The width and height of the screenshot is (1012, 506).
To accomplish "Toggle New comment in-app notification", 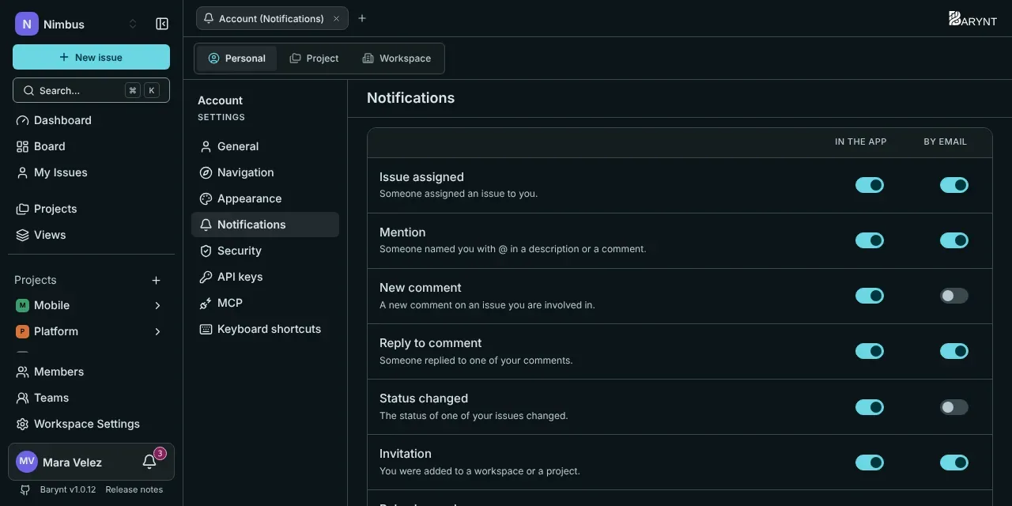I will click(870, 296).
